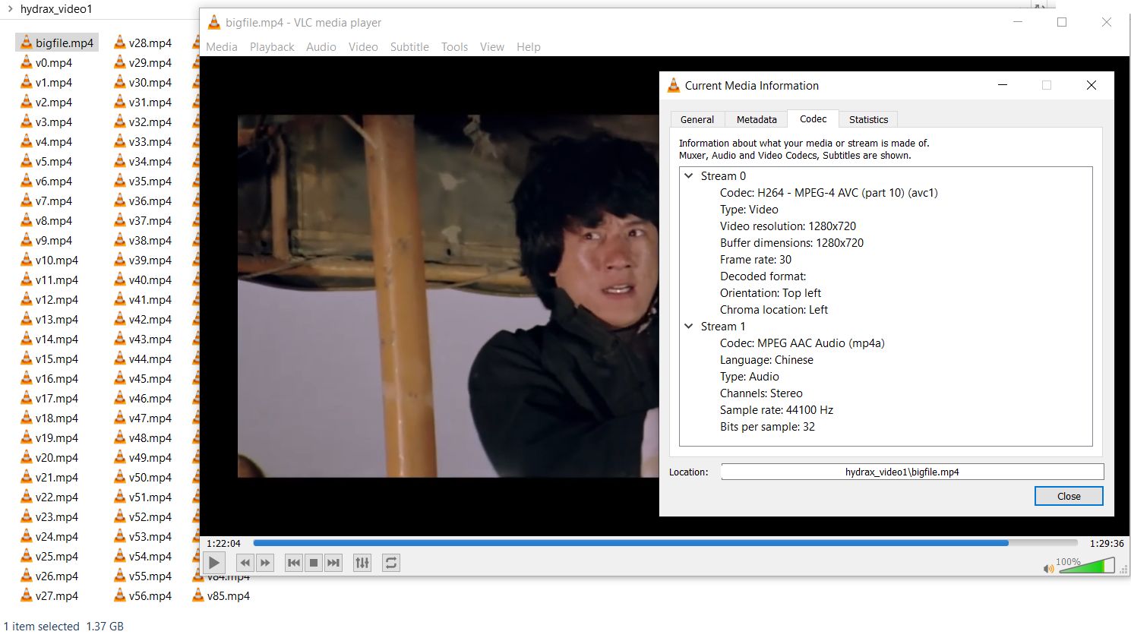Click the v48.mp4 file name in Explorer

click(x=150, y=438)
